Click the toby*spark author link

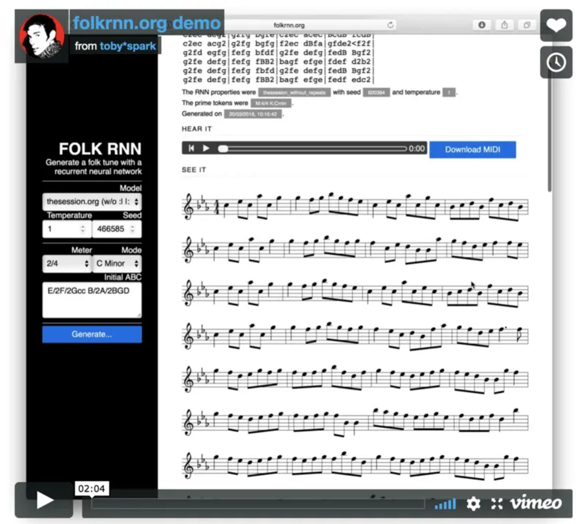coord(128,46)
